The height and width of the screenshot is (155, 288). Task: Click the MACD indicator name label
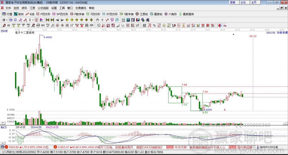click(x=4, y=127)
